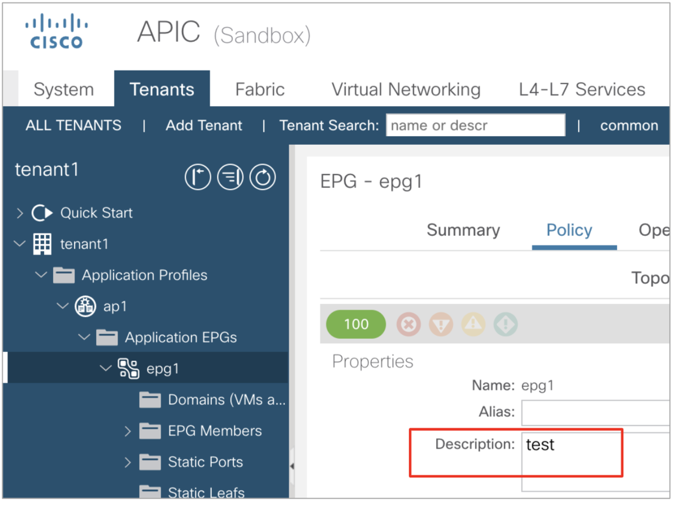Click the middle list icon beside tenant1
The width and height of the screenshot is (678, 507).
pyautogui.click(x=230, y=177)
